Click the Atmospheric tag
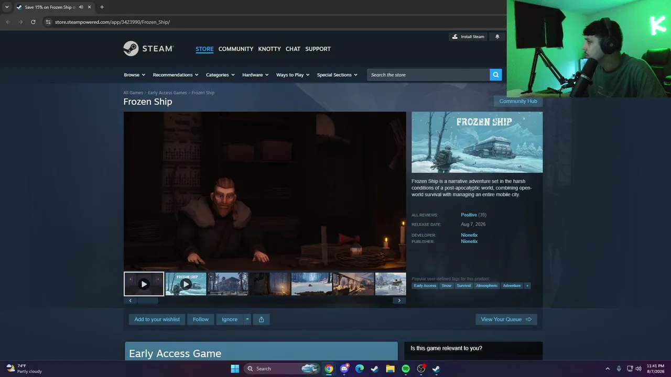The height and width of the screenshot is (377, 671). pos(487,286)
